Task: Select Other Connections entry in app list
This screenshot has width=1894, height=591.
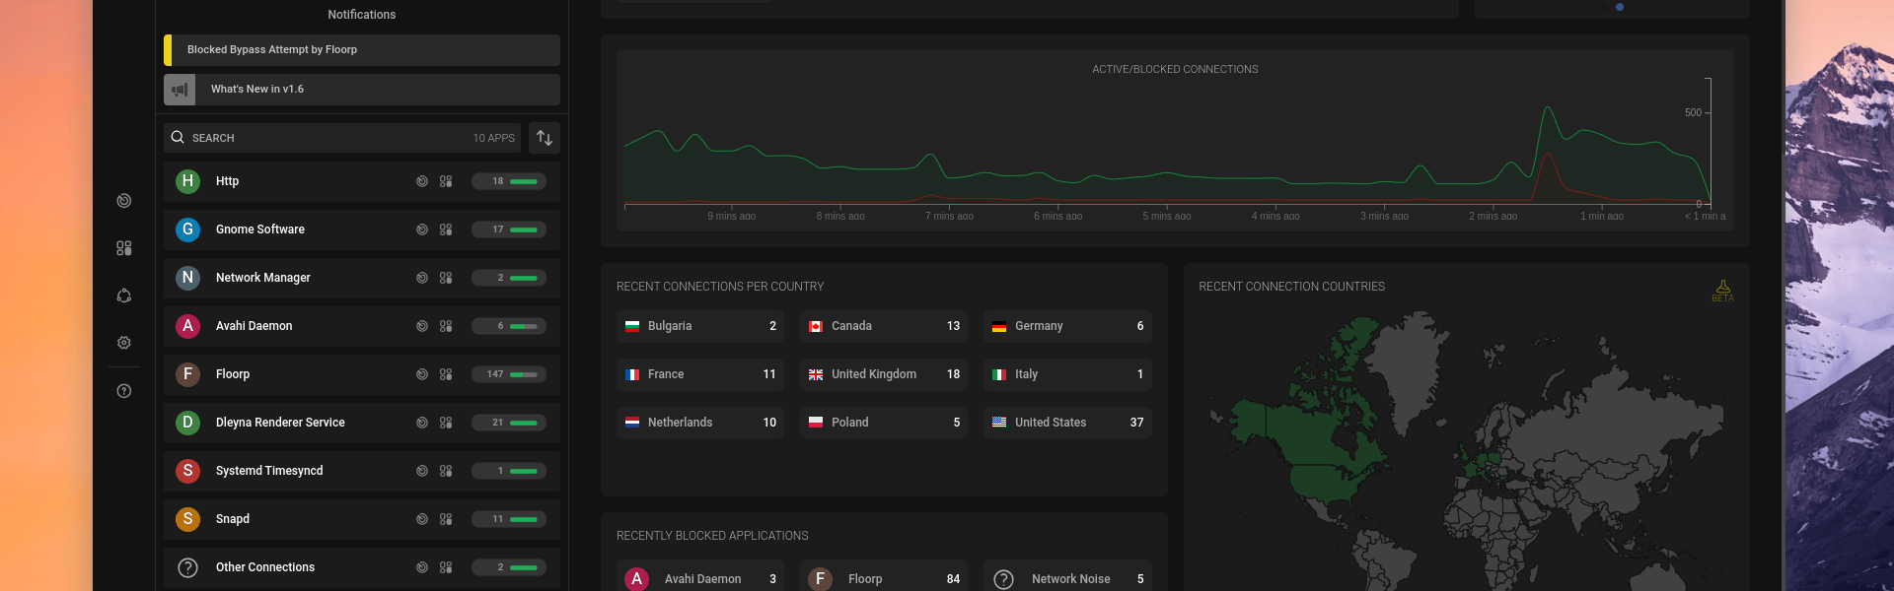Action: (x=265, y=567)
